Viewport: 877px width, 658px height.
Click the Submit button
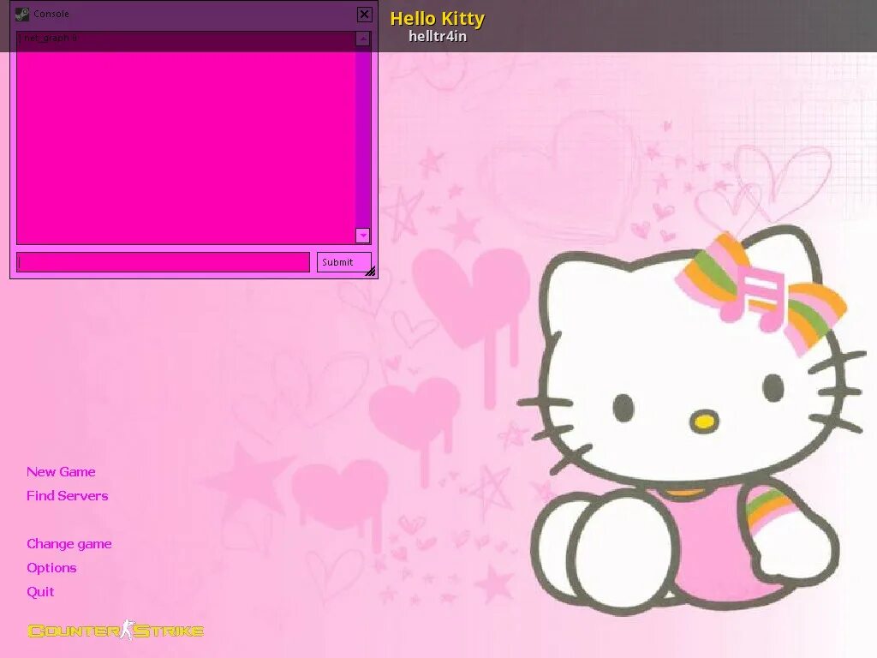pos(344,262)
